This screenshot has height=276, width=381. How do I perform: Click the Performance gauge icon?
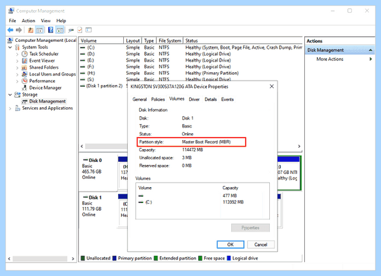tap(25, 81)
